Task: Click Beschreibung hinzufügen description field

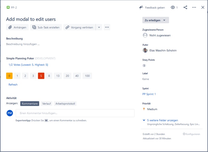Action: [x=23, y=44]
